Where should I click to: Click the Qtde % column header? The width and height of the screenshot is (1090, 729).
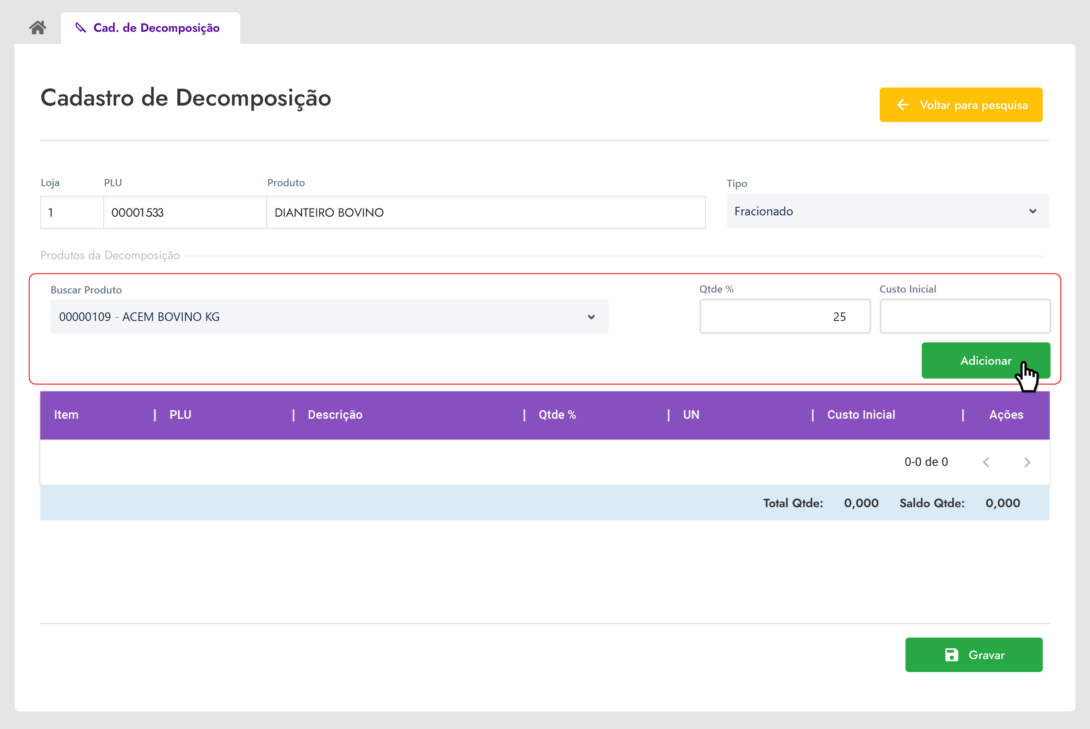tap(557, 415)
